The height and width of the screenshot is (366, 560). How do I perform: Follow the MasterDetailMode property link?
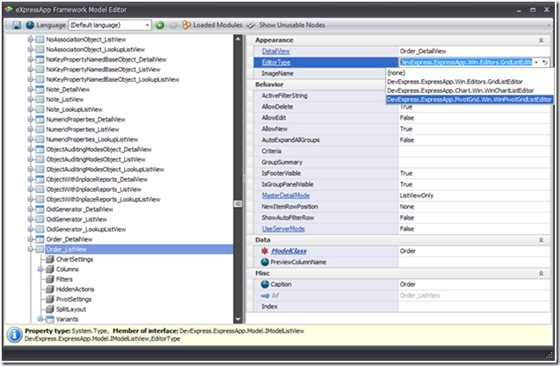[286, 196]
